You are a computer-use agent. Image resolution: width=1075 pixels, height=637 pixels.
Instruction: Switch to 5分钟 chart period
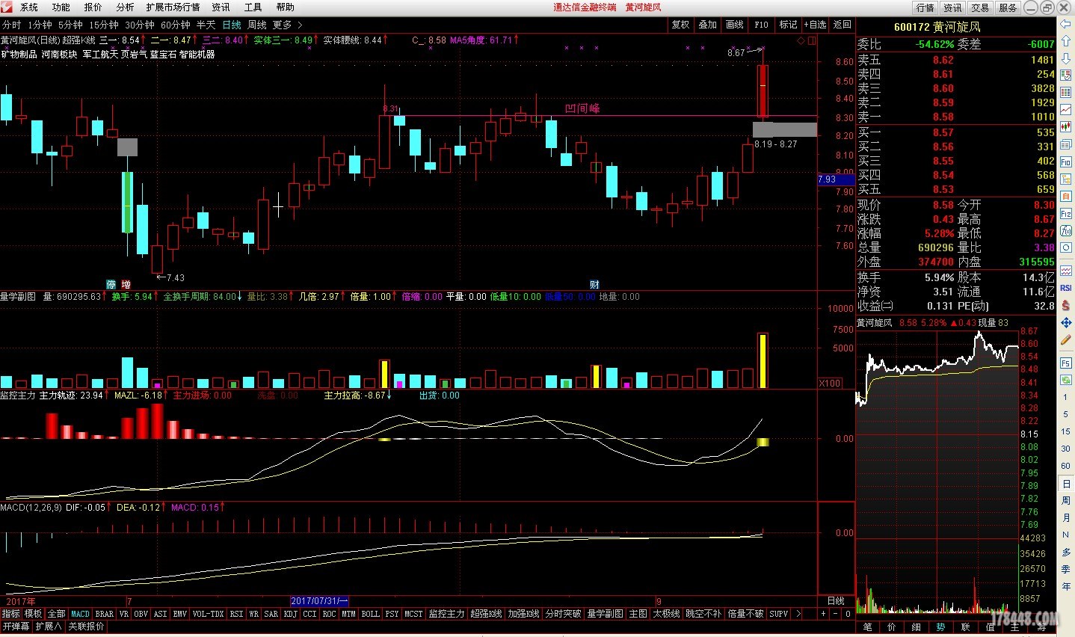pos(70,25)
